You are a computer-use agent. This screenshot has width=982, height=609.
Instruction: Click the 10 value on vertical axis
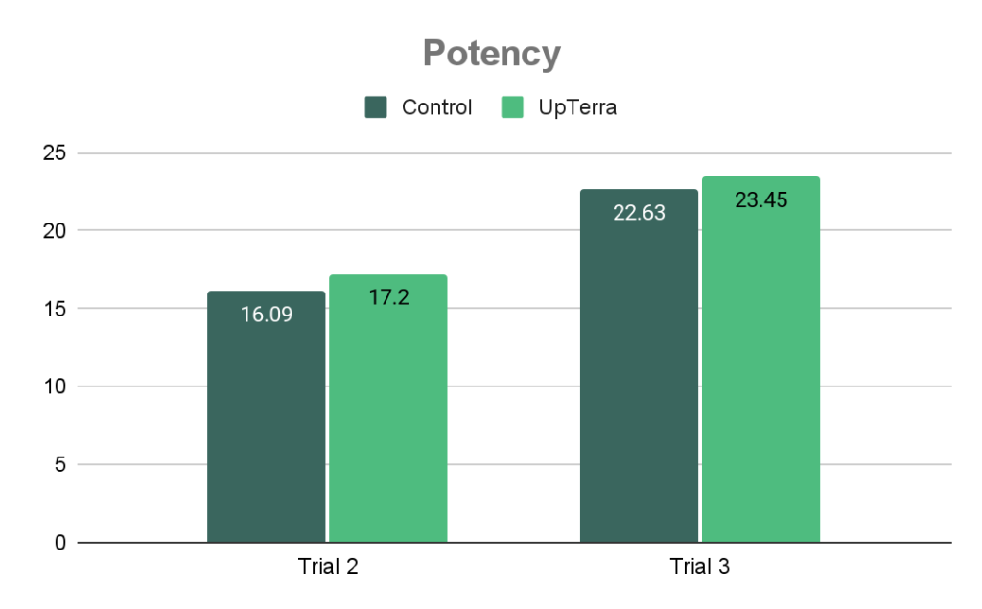56,386
